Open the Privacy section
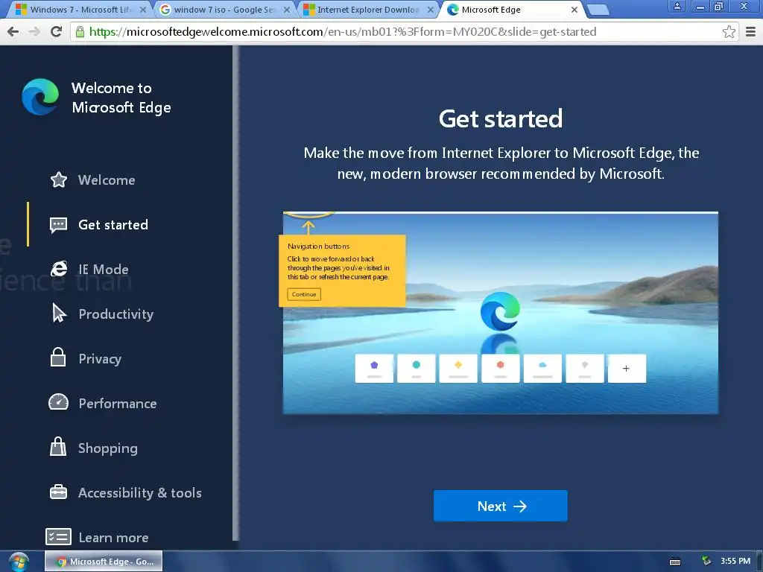Viewport: 763px width, 572px height. point(100,359)
